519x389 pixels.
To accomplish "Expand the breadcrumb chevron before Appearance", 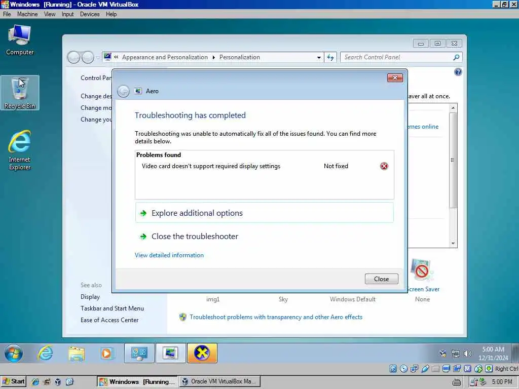I will pos(116,57).
